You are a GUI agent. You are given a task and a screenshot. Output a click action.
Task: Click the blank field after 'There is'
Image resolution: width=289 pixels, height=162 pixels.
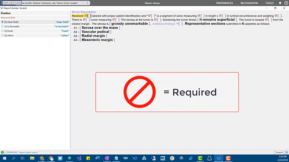coord(88,20)
